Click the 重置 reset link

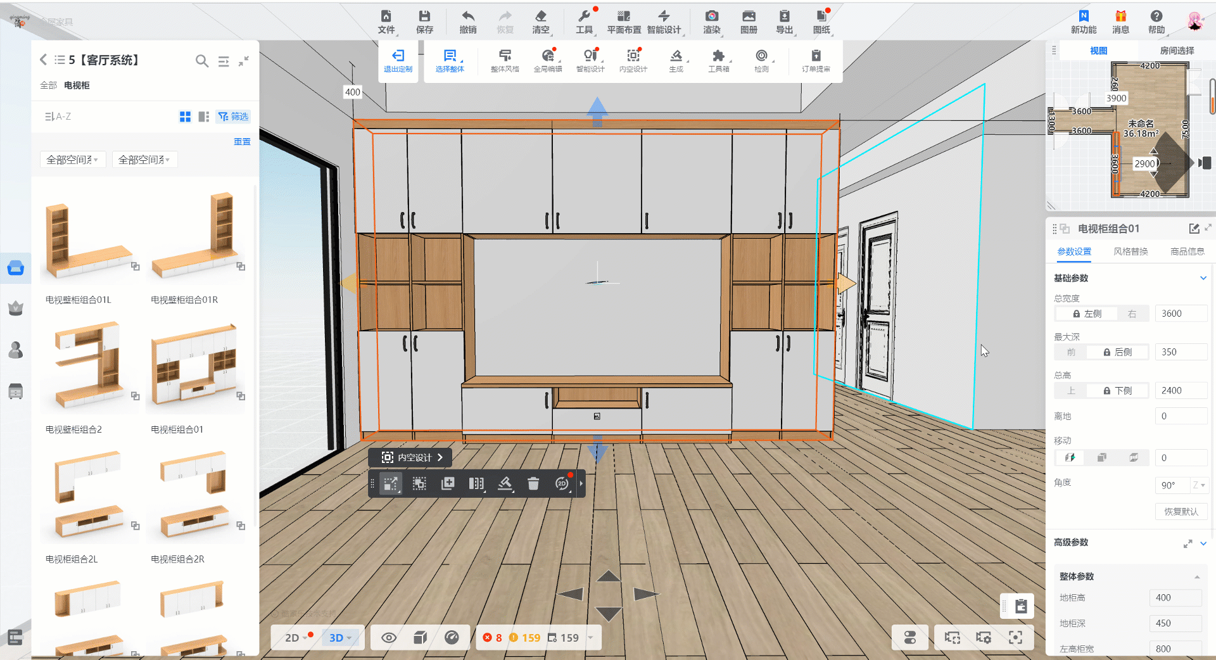[x=242, y=141]
